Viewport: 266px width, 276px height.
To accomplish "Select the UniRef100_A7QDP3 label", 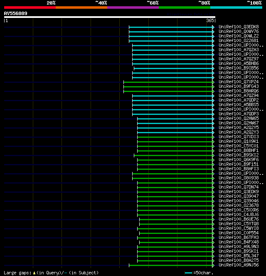I will (x=239, y=114).
